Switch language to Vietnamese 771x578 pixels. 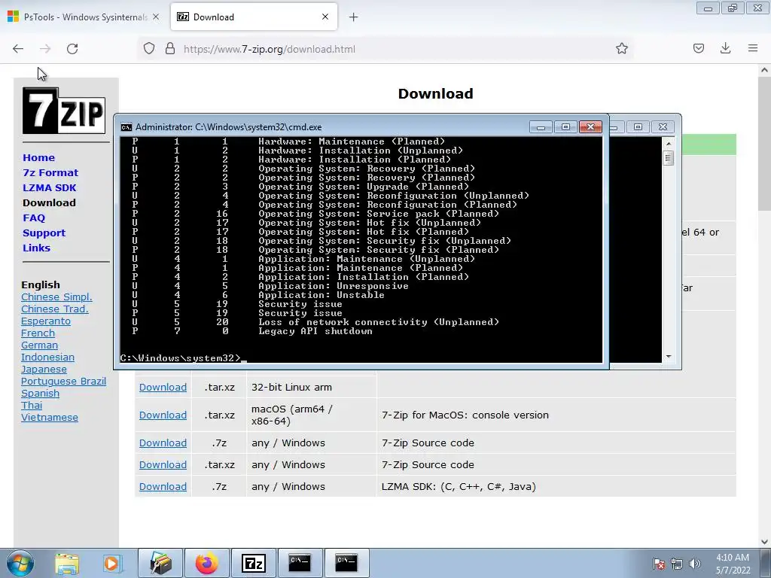point(50,417)
